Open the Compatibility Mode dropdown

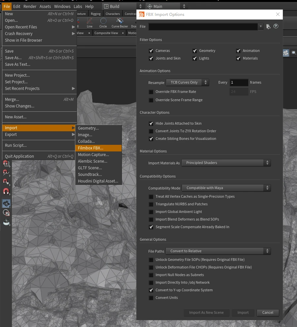pyautogui.click(x=226, y=188)
